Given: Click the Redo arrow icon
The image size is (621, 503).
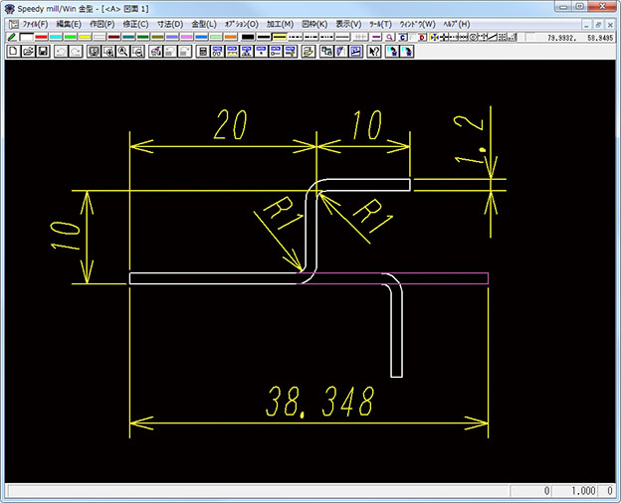Looking at the screenshot, I should [x=76, y=51].
